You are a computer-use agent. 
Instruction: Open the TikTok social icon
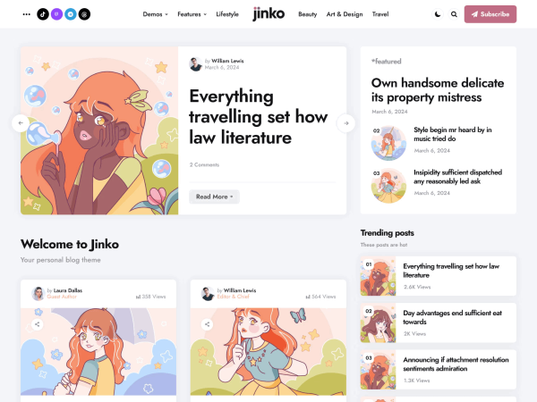coord(43,14)
